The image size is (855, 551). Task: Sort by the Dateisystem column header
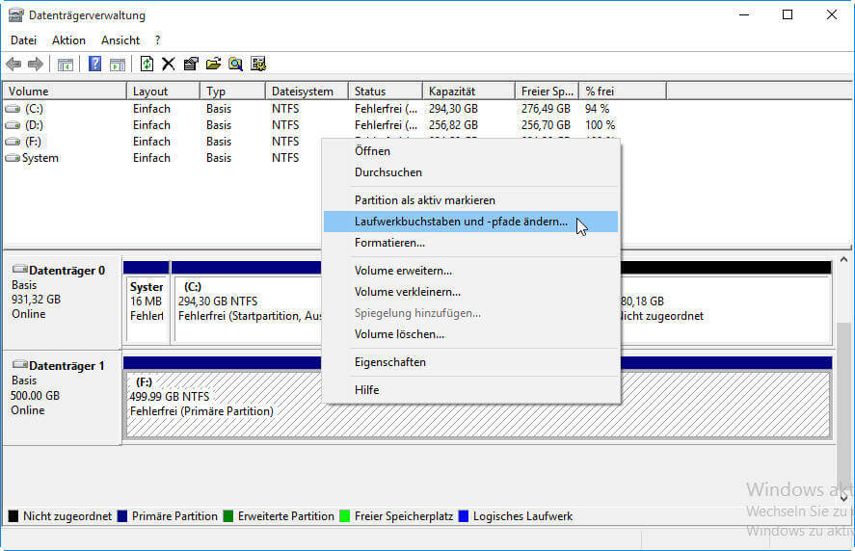(x=304, y=92)
